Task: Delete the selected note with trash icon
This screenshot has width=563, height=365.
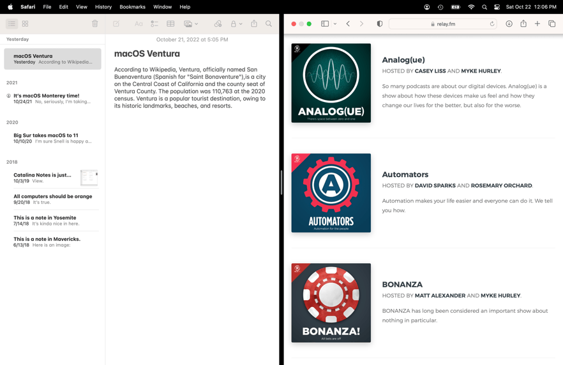Action: click(x=94, y=24)
